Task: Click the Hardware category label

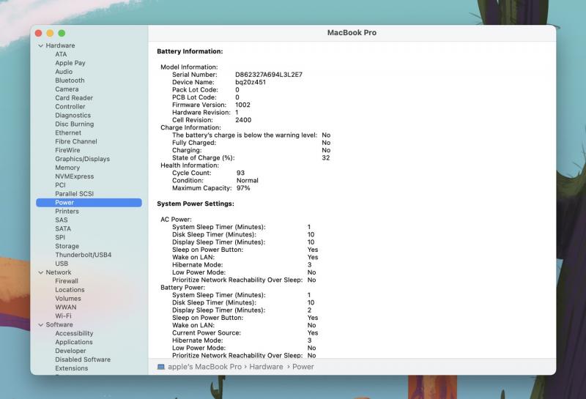Action: (60, 45)
